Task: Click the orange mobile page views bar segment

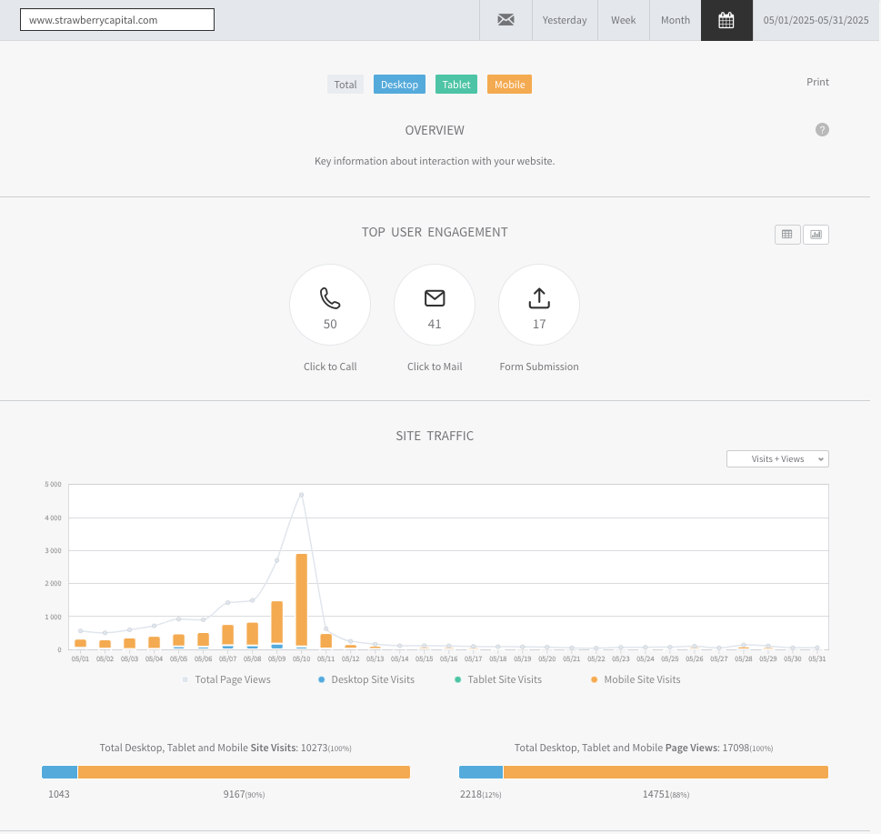Action: click(666, 772)
